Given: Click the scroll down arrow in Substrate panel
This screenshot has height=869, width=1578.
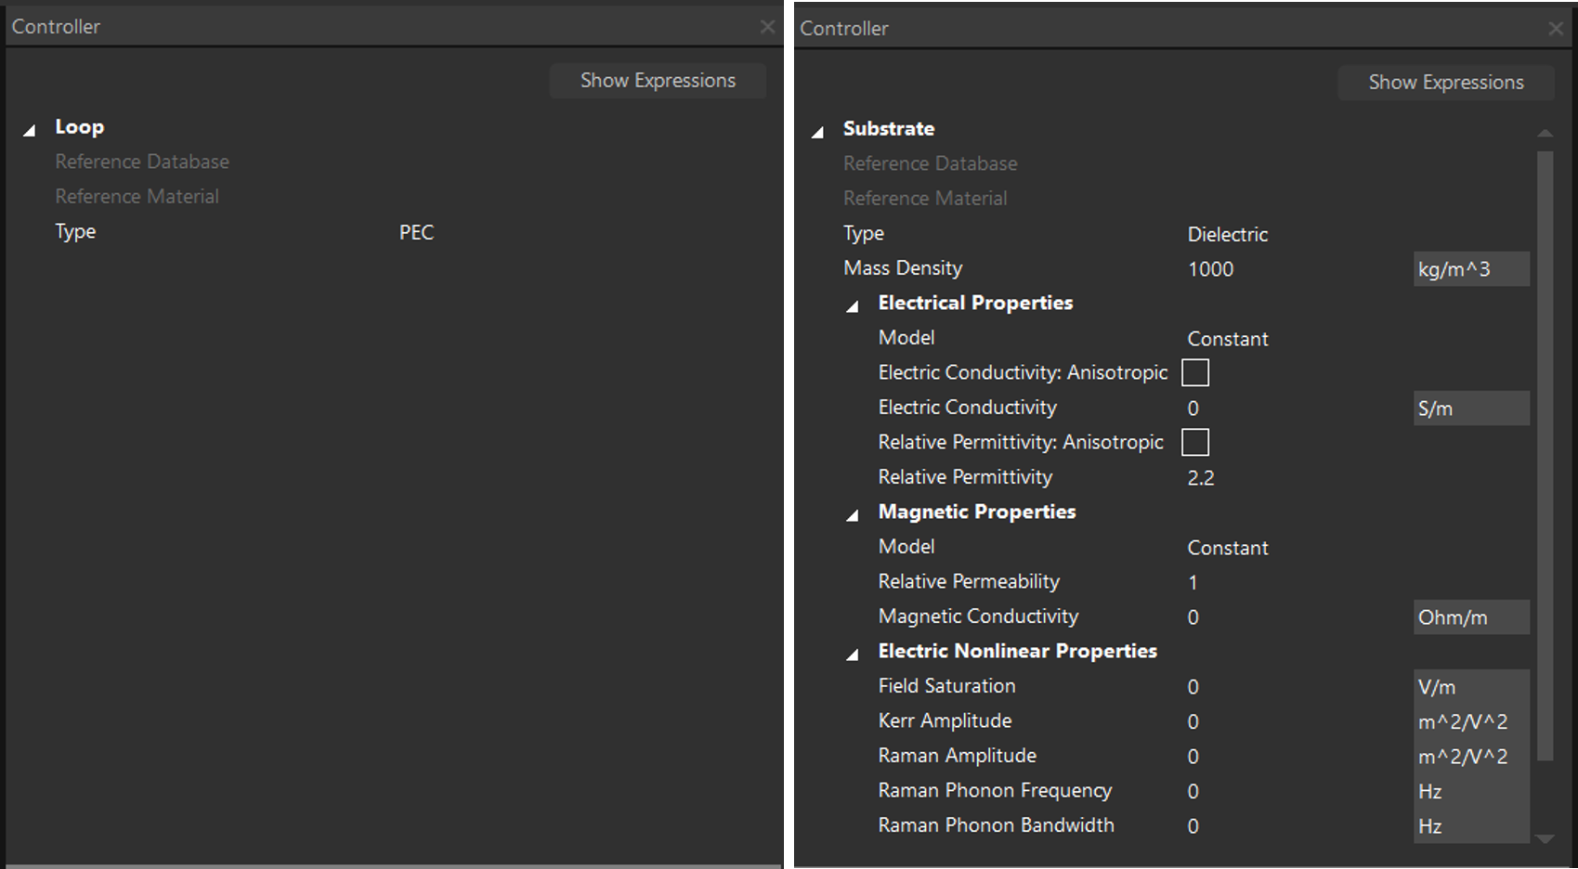Looking at the screenshot, I should (x=1545, y=838).
